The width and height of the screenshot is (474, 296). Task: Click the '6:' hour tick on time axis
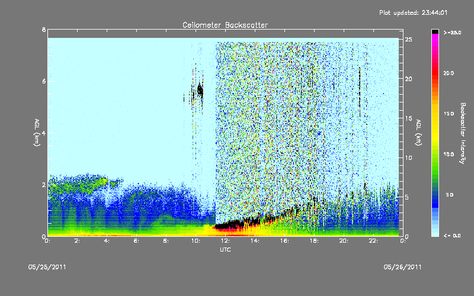pos(137,241)
